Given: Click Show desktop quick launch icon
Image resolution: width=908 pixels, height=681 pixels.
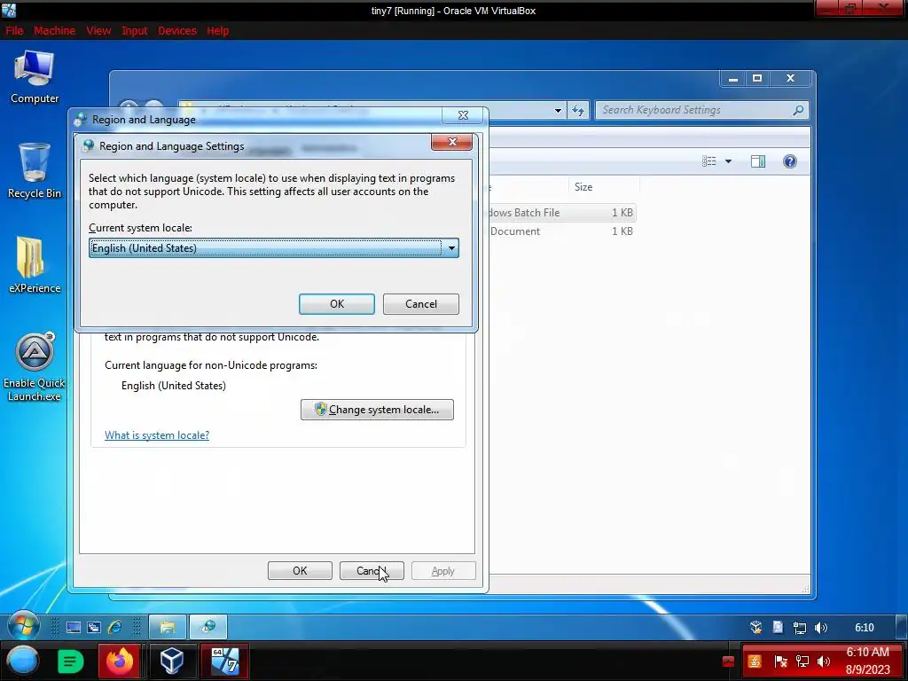Looking at the screenshot, I should click(74, 627).
